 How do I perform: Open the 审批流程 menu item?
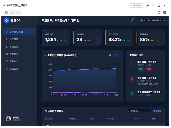pyautogui.click(x=19, y=47)
